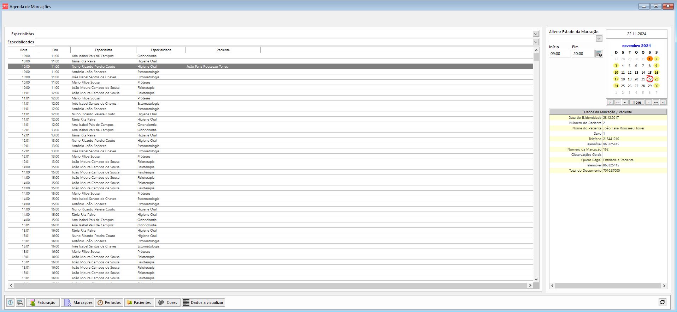Click the help question mark icon
The height and width of the screenshot is (312, 677).
[10, 302]
